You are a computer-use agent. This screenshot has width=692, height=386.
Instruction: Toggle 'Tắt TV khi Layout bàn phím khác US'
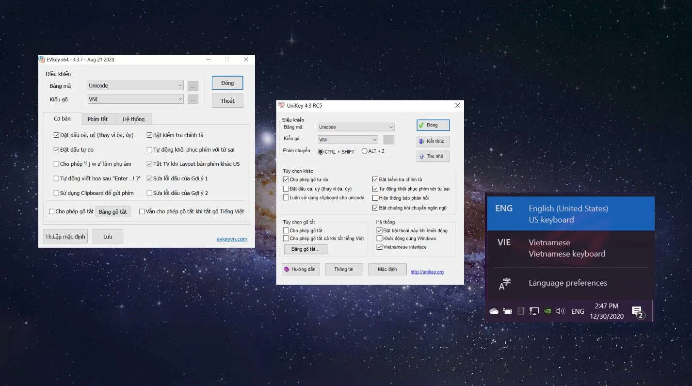point(149,164)
